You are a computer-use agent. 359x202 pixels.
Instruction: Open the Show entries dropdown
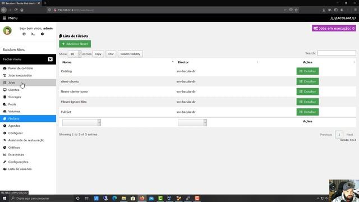point(75,54)
